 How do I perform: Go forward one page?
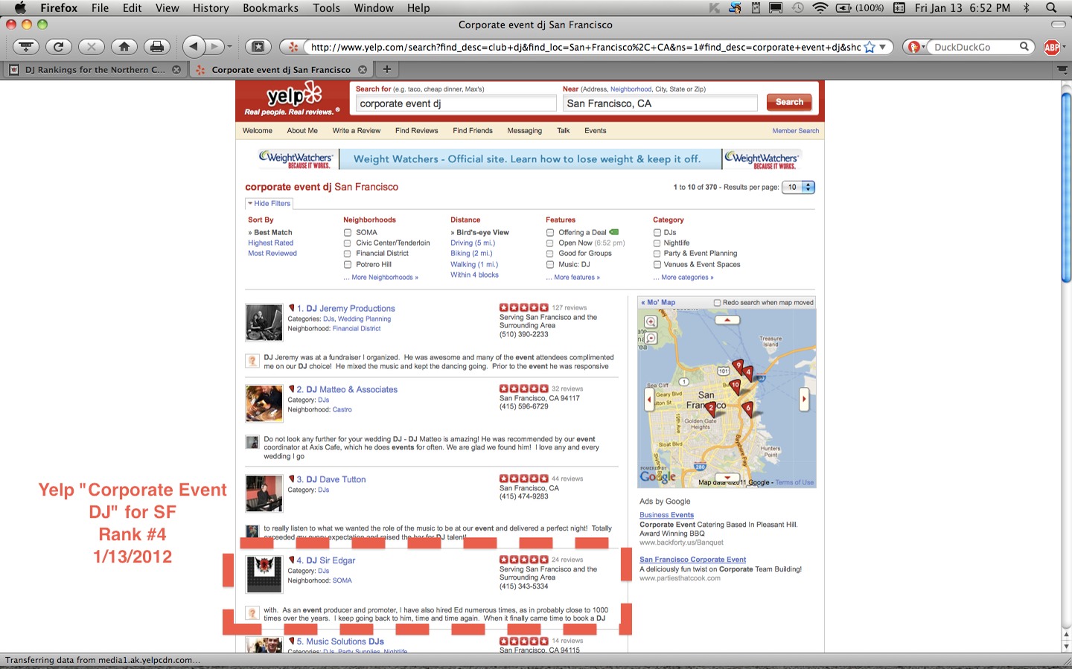coord(214,47)
